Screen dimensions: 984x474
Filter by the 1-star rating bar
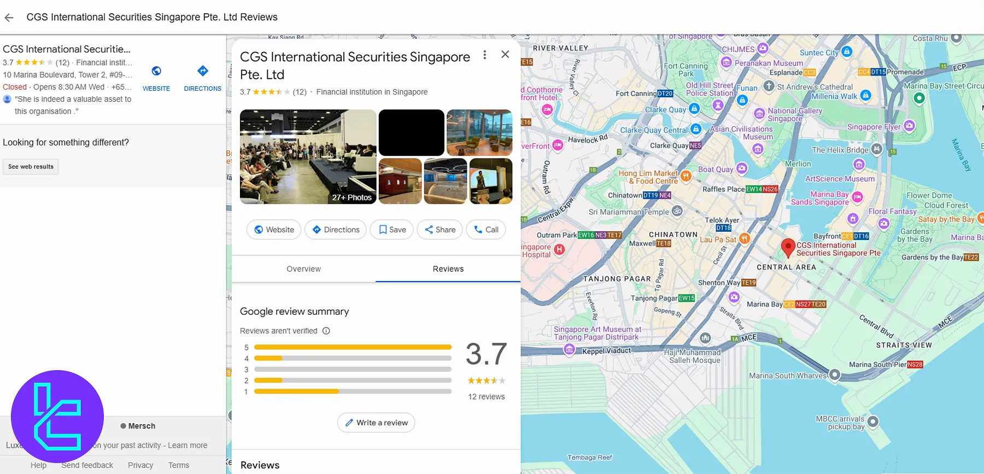[353, 391]
